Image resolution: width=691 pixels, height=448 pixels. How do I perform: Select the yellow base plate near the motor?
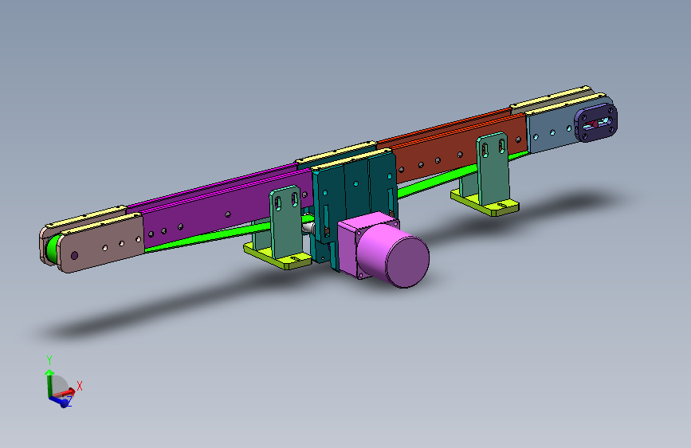point(277,257)
